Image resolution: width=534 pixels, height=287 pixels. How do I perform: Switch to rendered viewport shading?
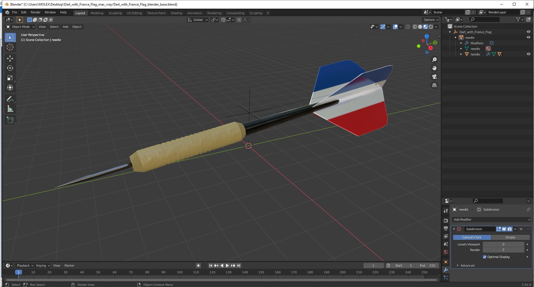coord(431,27)
